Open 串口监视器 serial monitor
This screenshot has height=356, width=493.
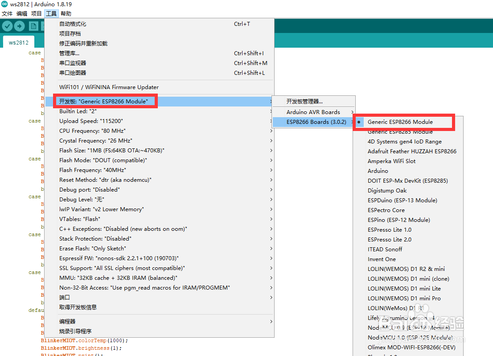click(160, 63)
